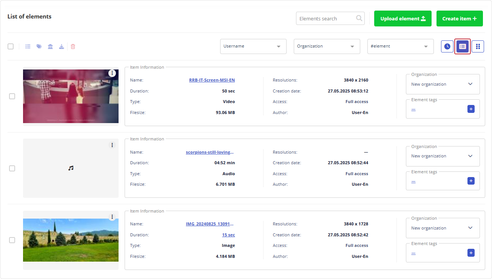Image resolution: width=492 pixels, height=279 pixels.
Task: Select the checkbox for the Audio element
Action: tap(12, 168)
